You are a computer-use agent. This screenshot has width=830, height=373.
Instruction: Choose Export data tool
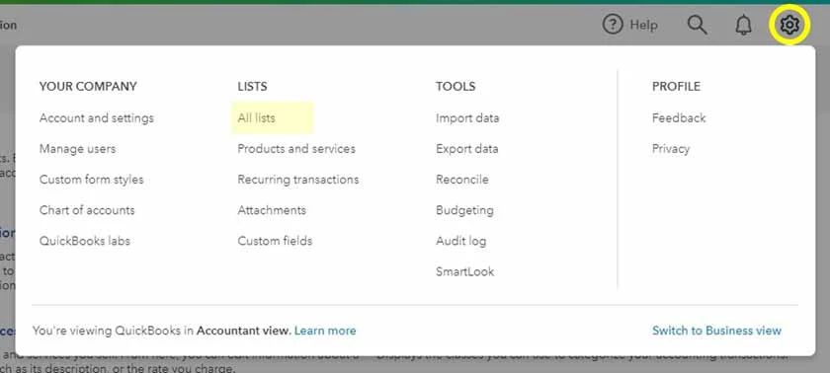pos(466,148)
